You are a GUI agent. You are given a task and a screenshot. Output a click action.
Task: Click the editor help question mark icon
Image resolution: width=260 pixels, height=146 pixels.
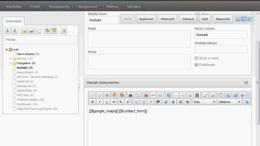click(x=242, y=95)
